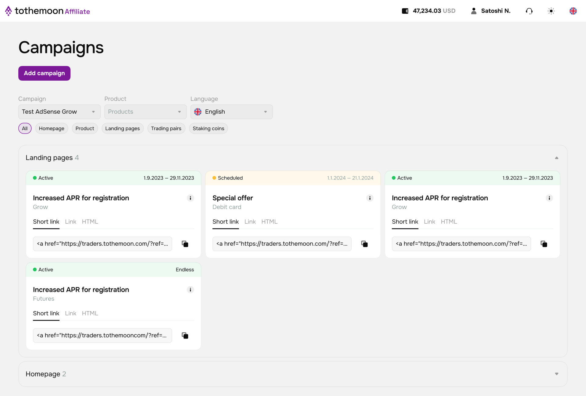Screen dimensions: 586x396
Task: Click the Campaigns page heading
Action: [x=61, y=48]
